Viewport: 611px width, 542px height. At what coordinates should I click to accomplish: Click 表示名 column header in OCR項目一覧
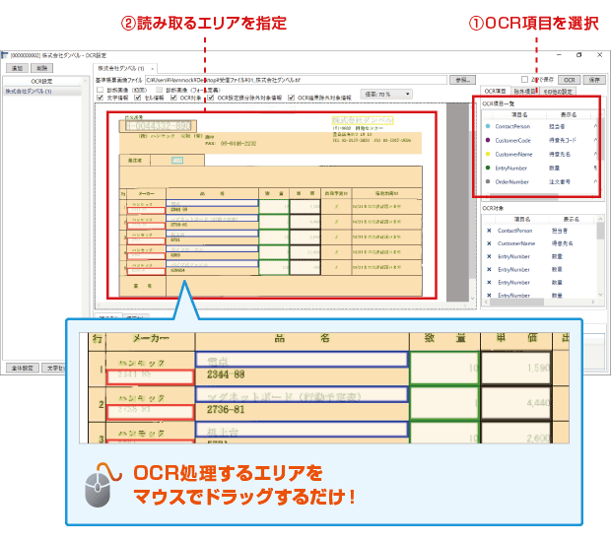pyautogui.click(x=569, y=114)
